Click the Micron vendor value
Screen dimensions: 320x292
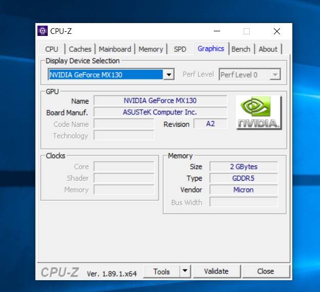[244, 190]
